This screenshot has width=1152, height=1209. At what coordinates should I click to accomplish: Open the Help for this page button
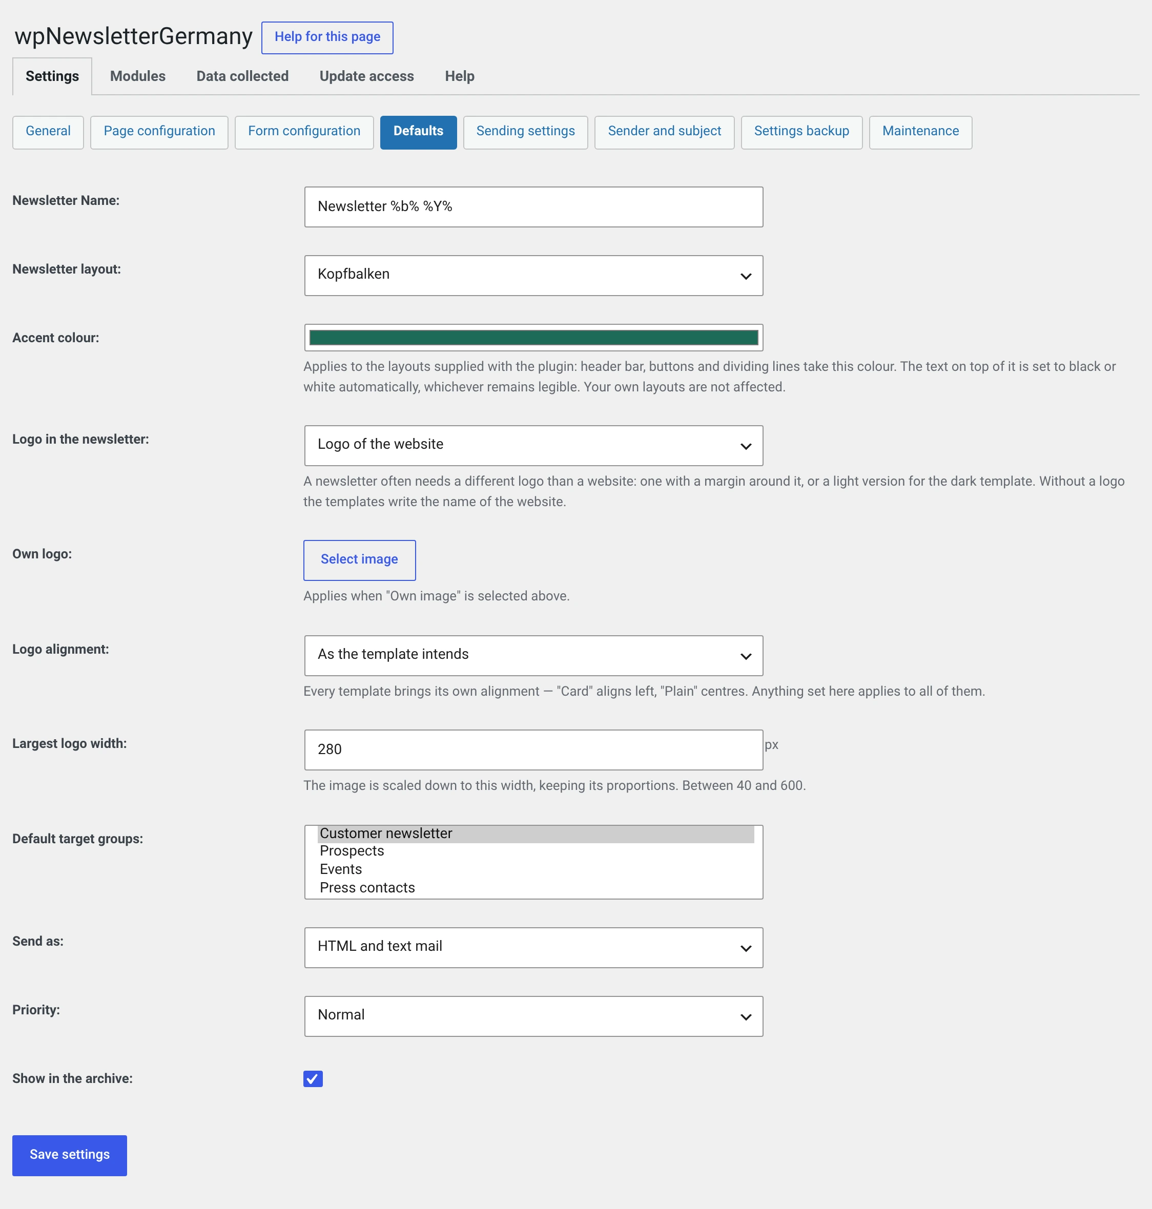coord(326,37)
